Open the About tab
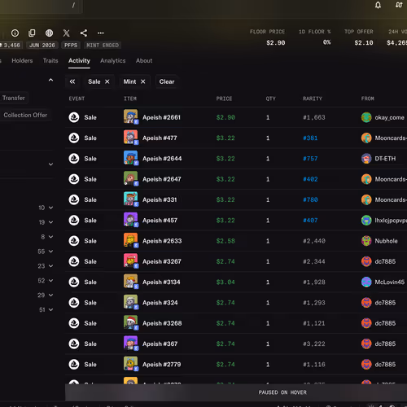This screenshot has height=407, width=407. (x=144, y=60)
